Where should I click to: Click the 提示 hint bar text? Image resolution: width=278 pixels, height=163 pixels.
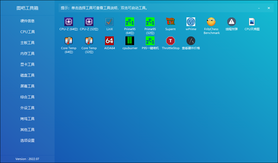point(104,8)
